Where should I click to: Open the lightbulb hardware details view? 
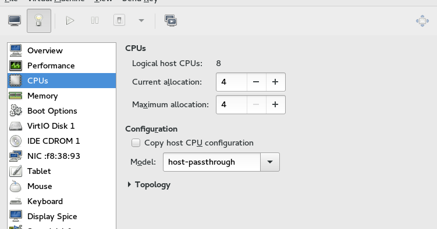[39, 21]
